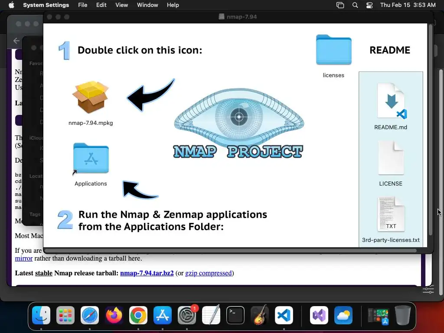Click the nmap-7.94.tar.bz2 download link
The width and height of the screenshot is (444, 333).
(147, 273)
